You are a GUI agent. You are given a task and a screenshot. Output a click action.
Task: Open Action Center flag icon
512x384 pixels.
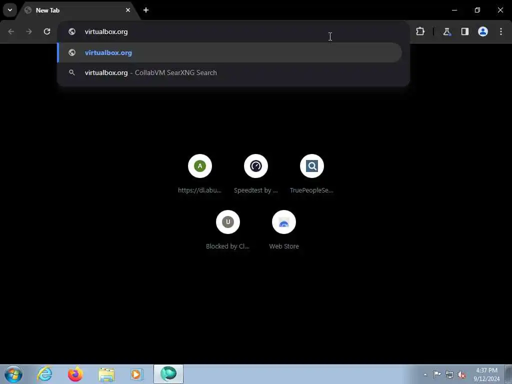click(x=437, y=374)
